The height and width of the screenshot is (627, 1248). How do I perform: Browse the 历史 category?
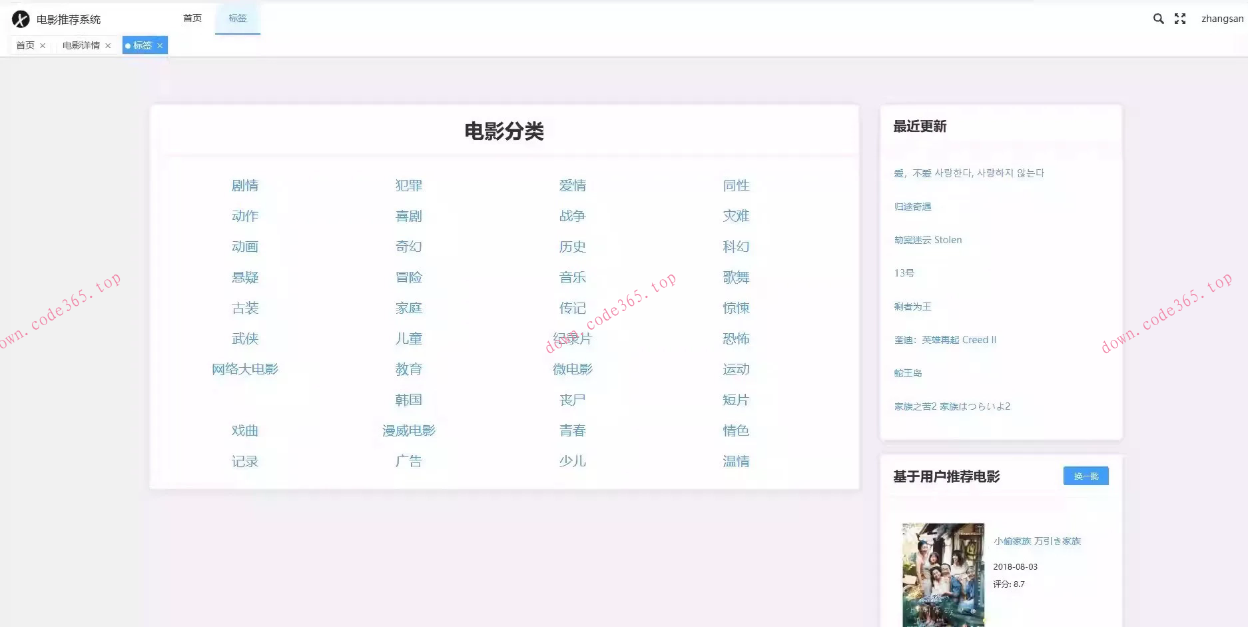pos(573,247)
